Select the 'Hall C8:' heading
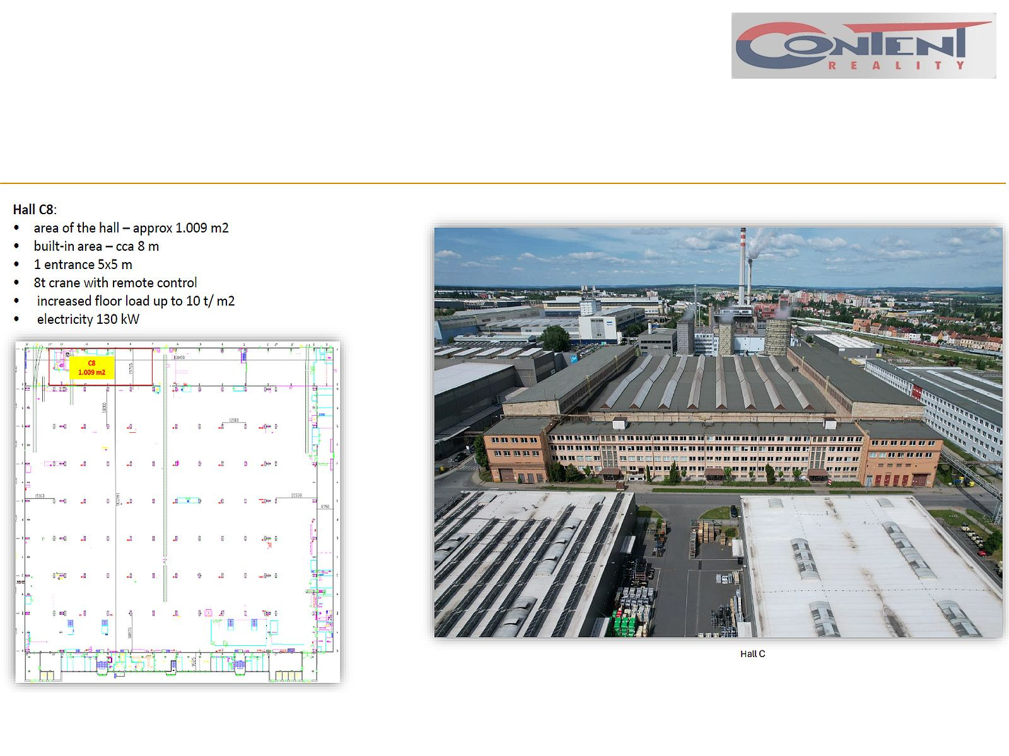The height and width of the screenshot is (756, 1009). coord(35,210)
